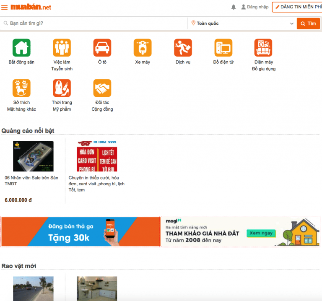Click the Xem ngay button on mogi banner

click(261, 233)
